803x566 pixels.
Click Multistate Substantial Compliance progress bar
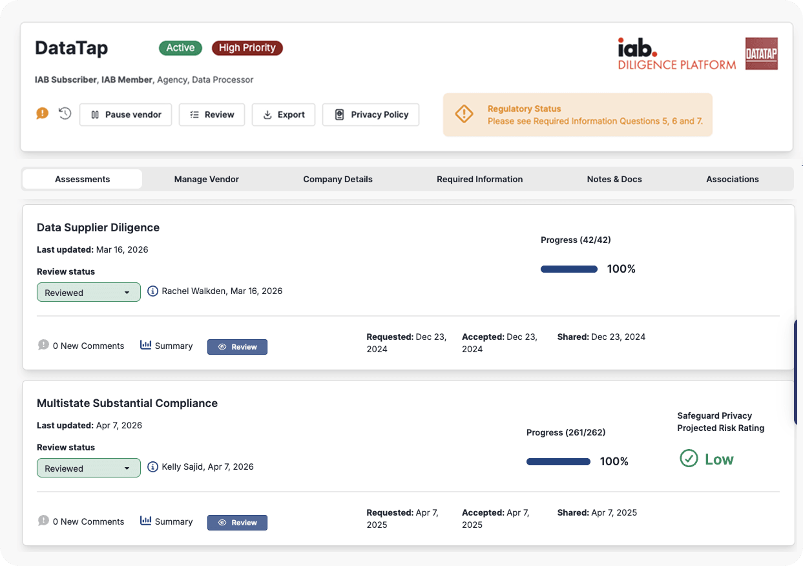[558, 461]
